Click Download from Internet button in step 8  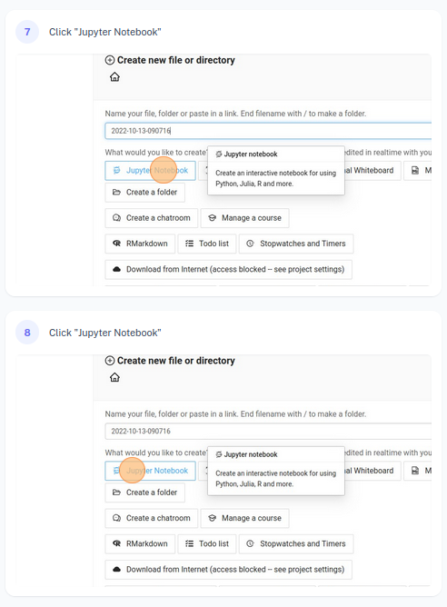[228, 570]
